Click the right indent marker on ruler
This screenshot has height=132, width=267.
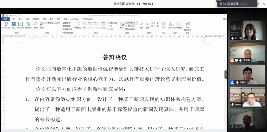pyautogui.click(x=204, y=37)
